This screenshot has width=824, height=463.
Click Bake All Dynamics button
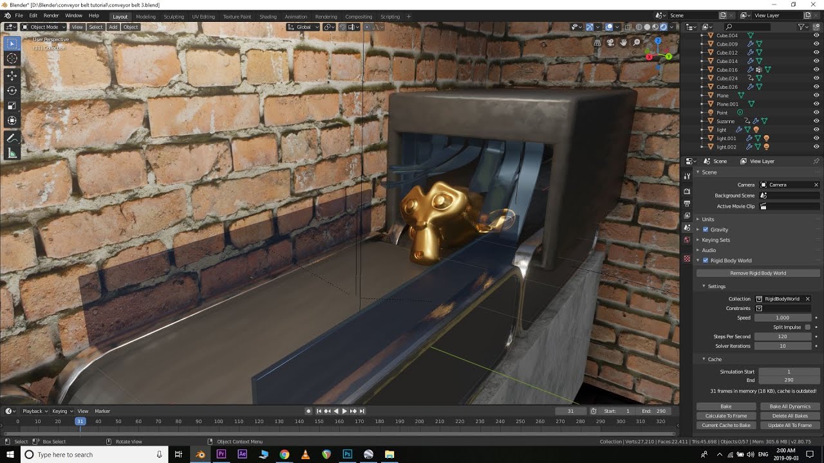coord(790,406)
